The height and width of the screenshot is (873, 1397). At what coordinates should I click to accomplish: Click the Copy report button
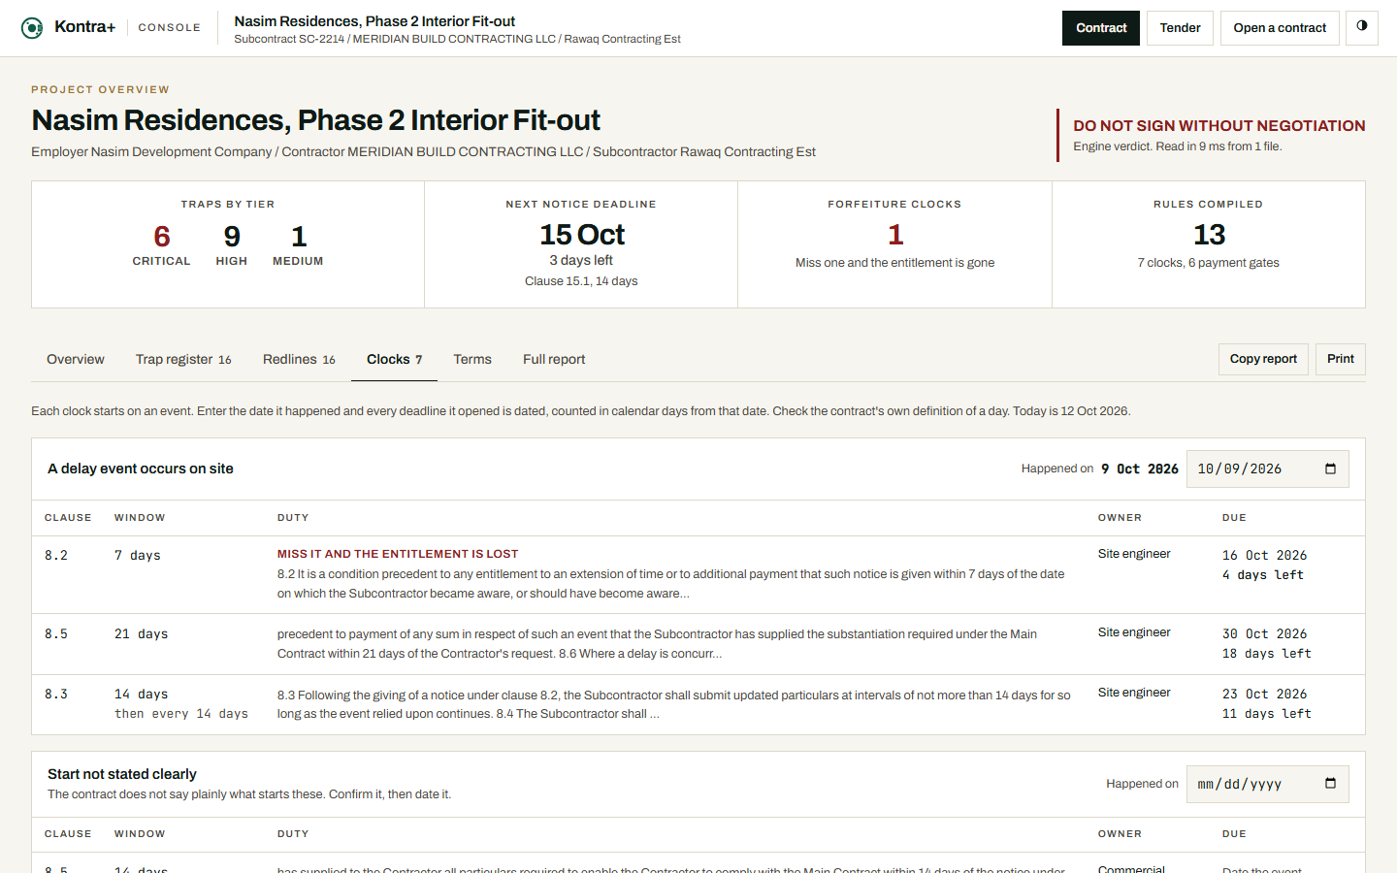pos(1263,359)
